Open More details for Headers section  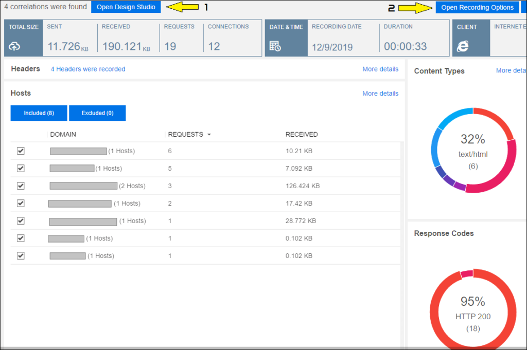380,69
